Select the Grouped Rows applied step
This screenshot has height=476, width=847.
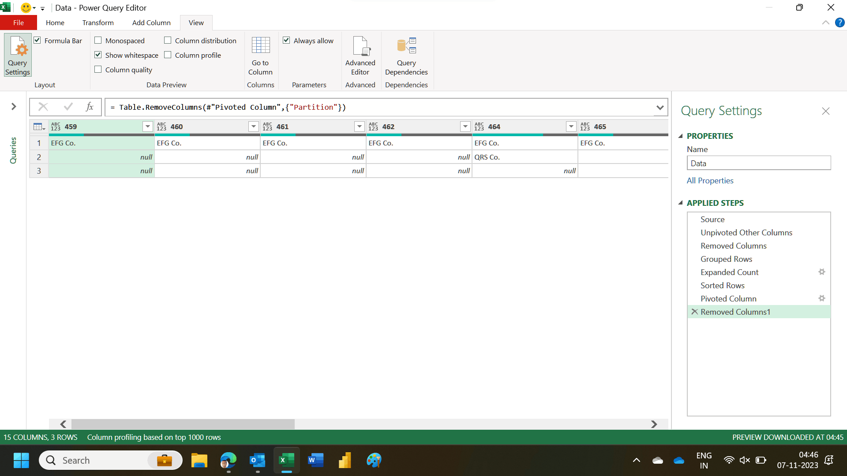pyautogui.click(x=726, y=259)
